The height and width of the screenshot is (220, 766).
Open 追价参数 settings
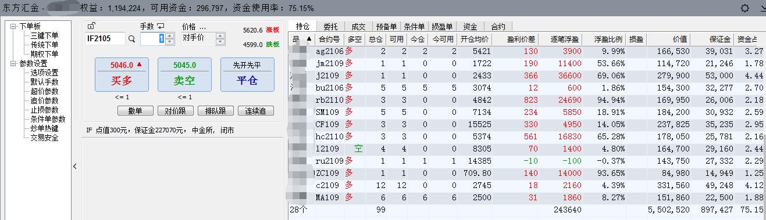(44, 101)
